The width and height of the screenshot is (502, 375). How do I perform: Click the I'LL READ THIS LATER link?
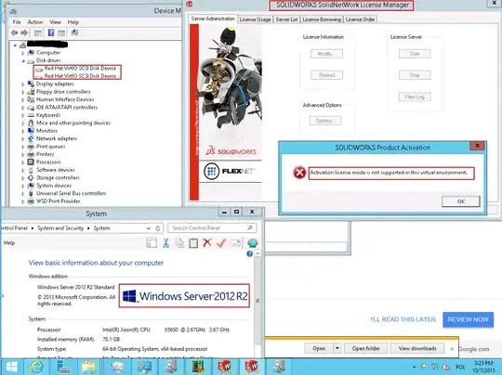(x=403, y=319)
